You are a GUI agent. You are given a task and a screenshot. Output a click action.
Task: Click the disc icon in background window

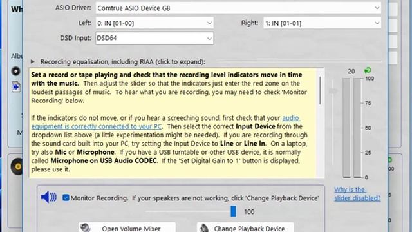click(15, 71)
